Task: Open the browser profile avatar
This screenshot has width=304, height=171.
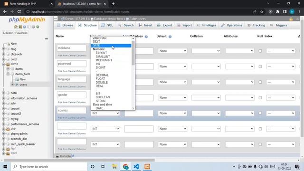Action: point(292,11)
